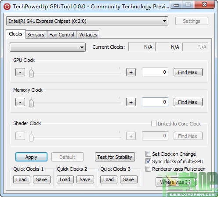Click the Memory Clock value field
This screenshot has height=197, width=218.
[x=155, y=102]
